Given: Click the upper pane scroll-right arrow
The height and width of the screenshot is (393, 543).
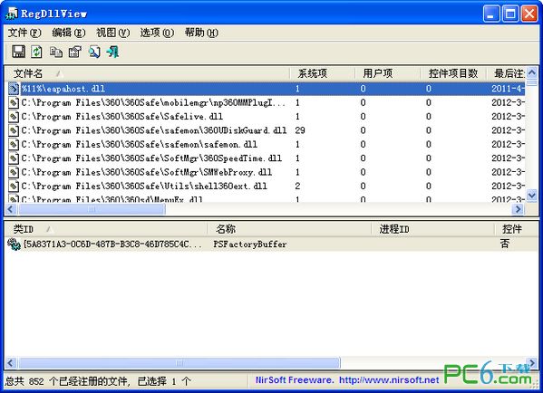Looking at the screenshot, I should pos(518,209).
